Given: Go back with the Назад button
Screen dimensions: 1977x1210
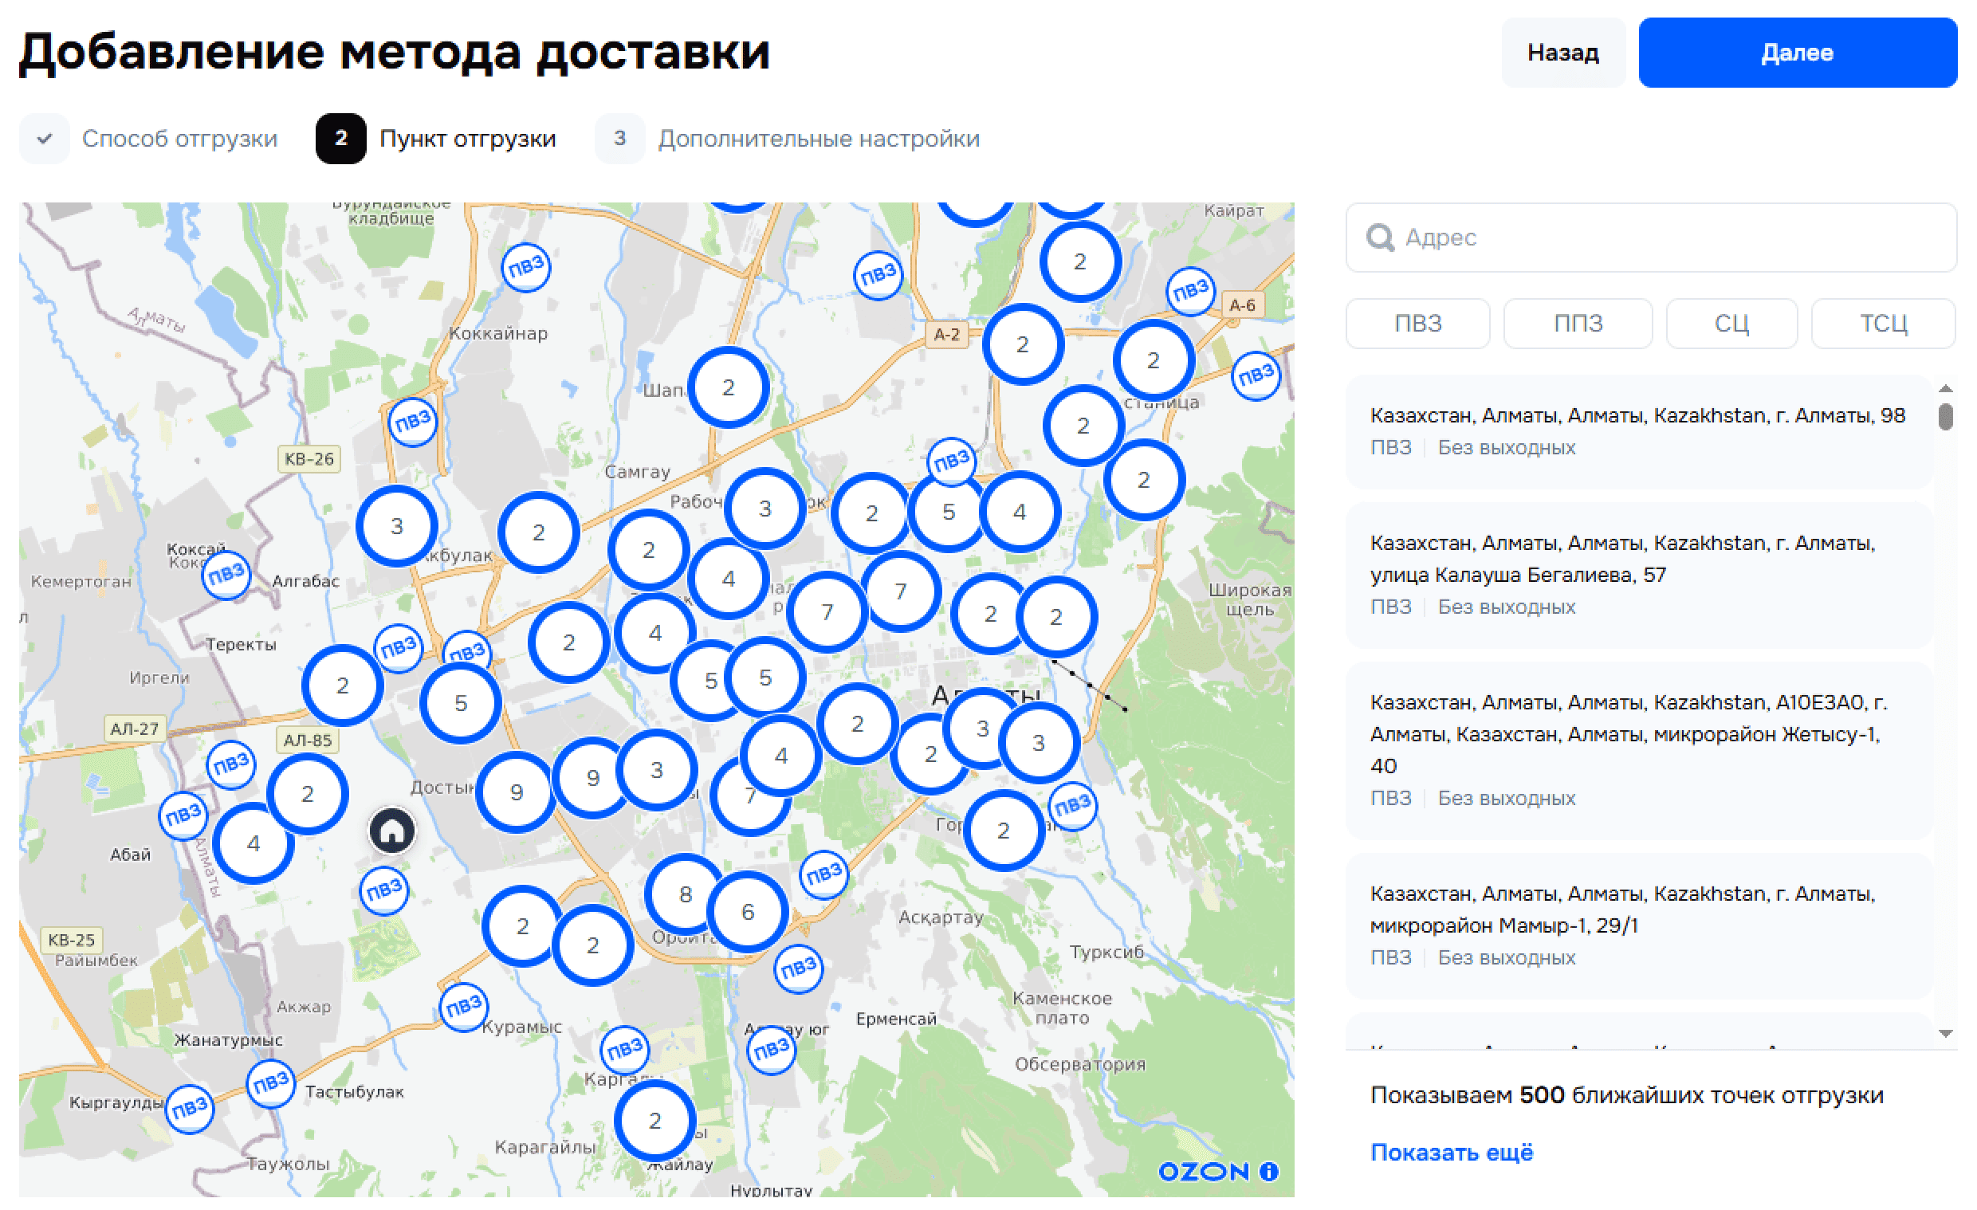Looking at the screenshot, I should (1562, 53).
